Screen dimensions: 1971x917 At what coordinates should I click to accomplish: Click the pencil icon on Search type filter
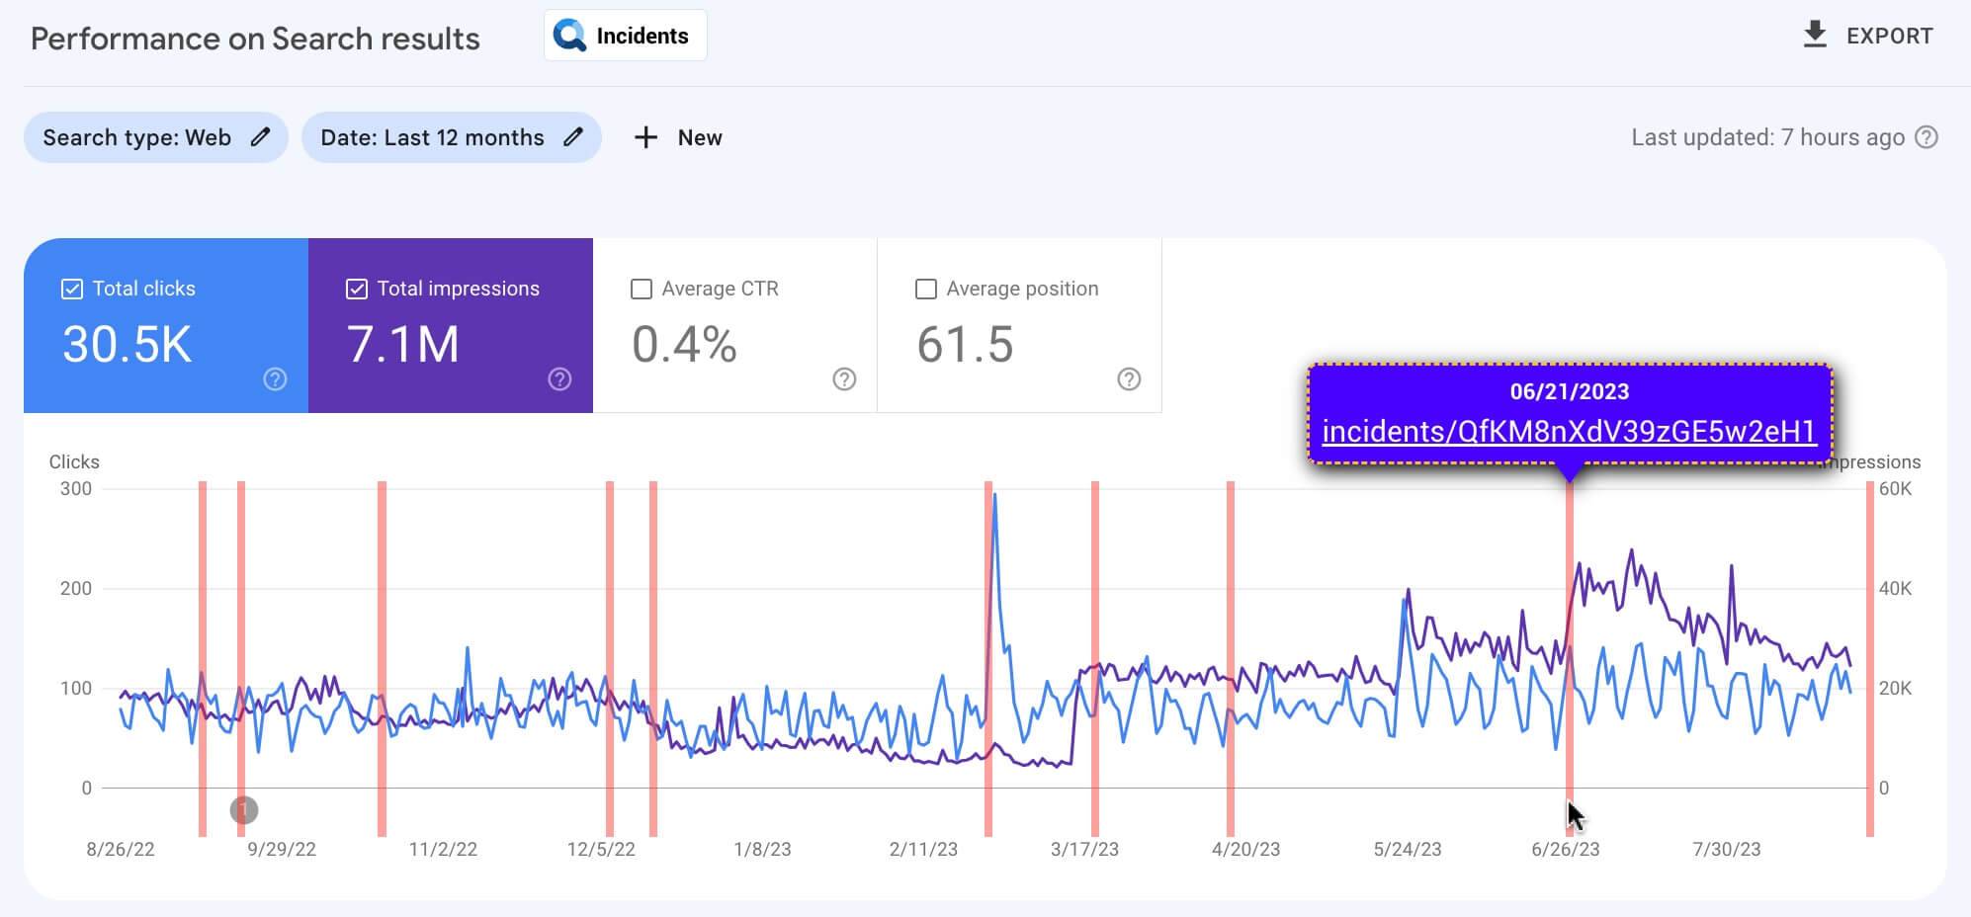(259, 137)
